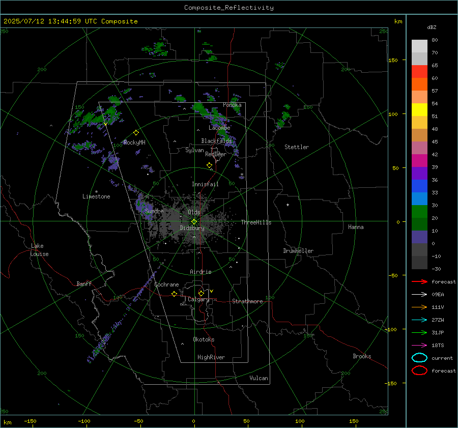The image size is (458, 428).
Task: Click the HighRiver town label
Action: [211, 357]
